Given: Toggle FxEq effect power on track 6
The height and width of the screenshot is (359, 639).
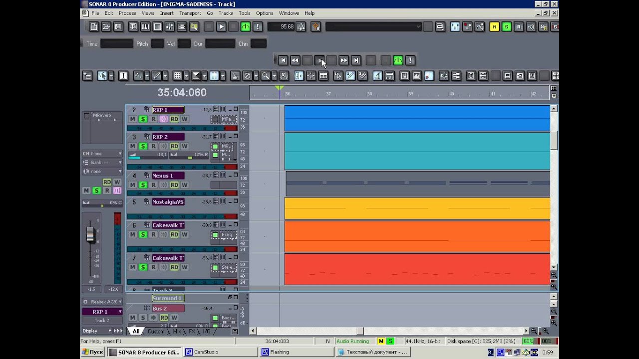Looking at the screenshot, I should click(215, 234).
